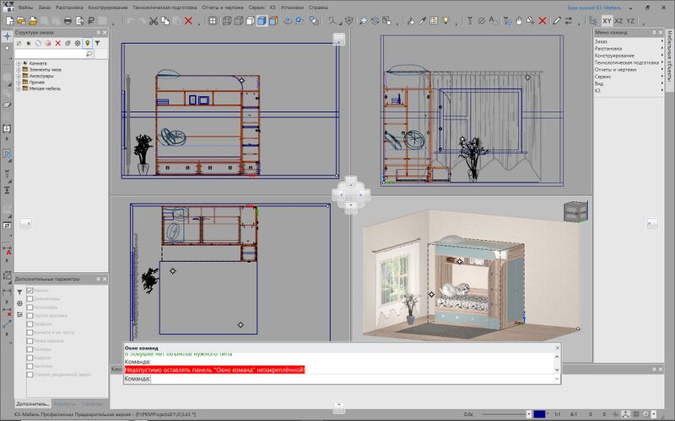Image resolution: width=675 pixels, height=421 pixels.
Task: Click the scissors Cut icon
Action: [x=154, y=20]
